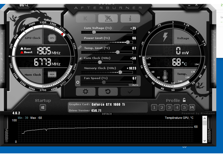Open the information i button
This screenshot has height=157, width=223.
pos(130,18)
